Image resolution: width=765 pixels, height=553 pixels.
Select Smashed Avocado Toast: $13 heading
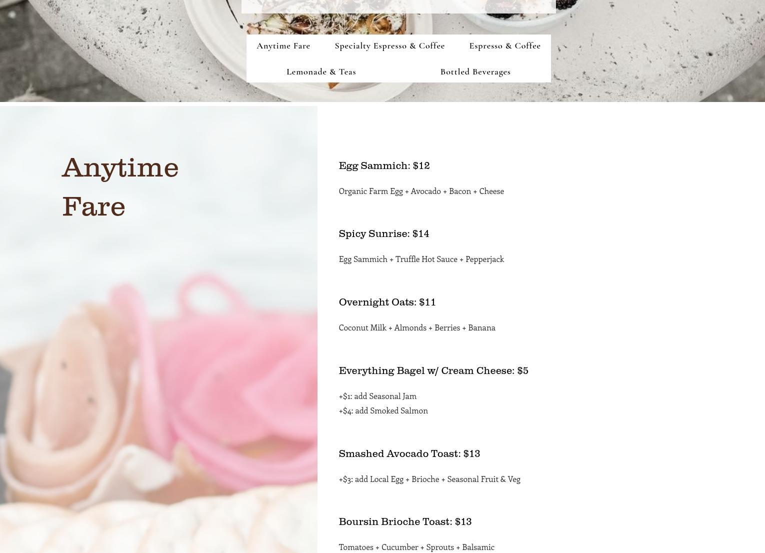pos(409,453)
